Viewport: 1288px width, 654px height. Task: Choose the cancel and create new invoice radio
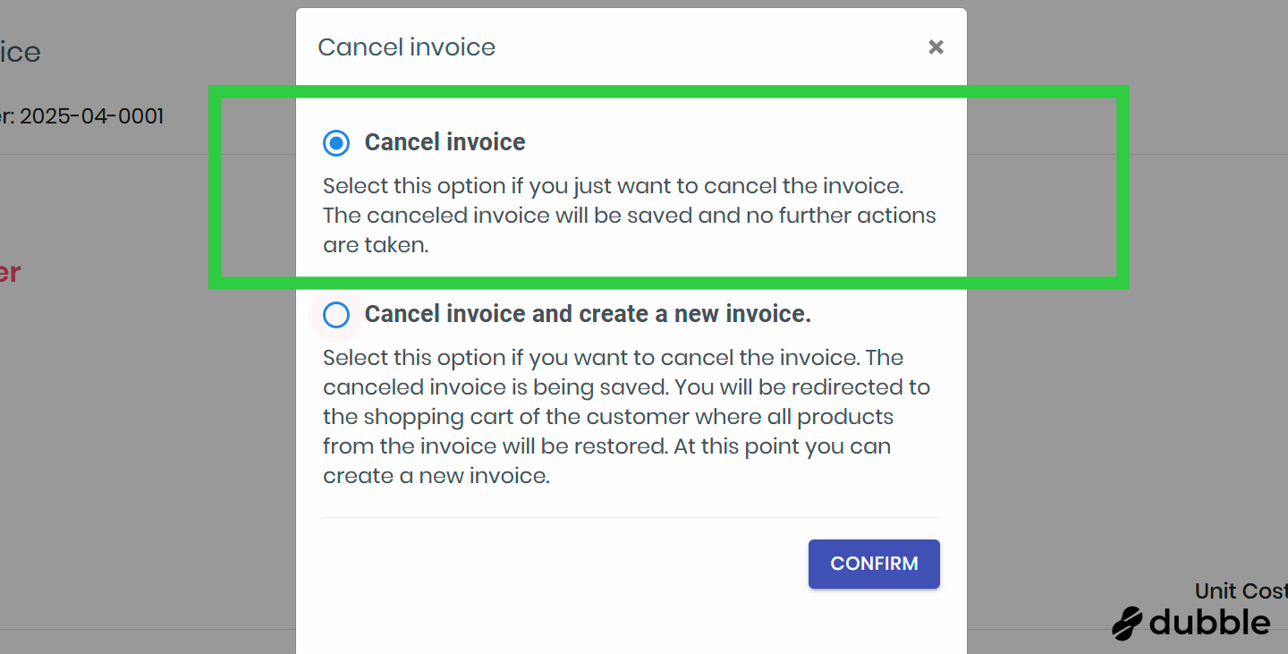coord(336,315)
